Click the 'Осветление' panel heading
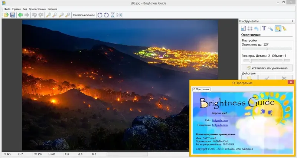 point(251,34)
